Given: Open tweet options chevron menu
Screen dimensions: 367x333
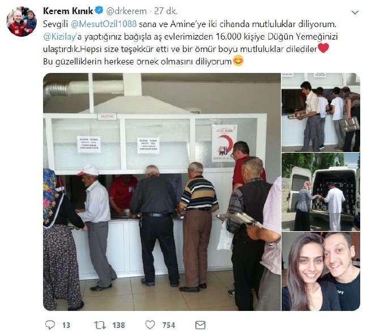Looking at the screenshot, I should [x=355, y=12].
